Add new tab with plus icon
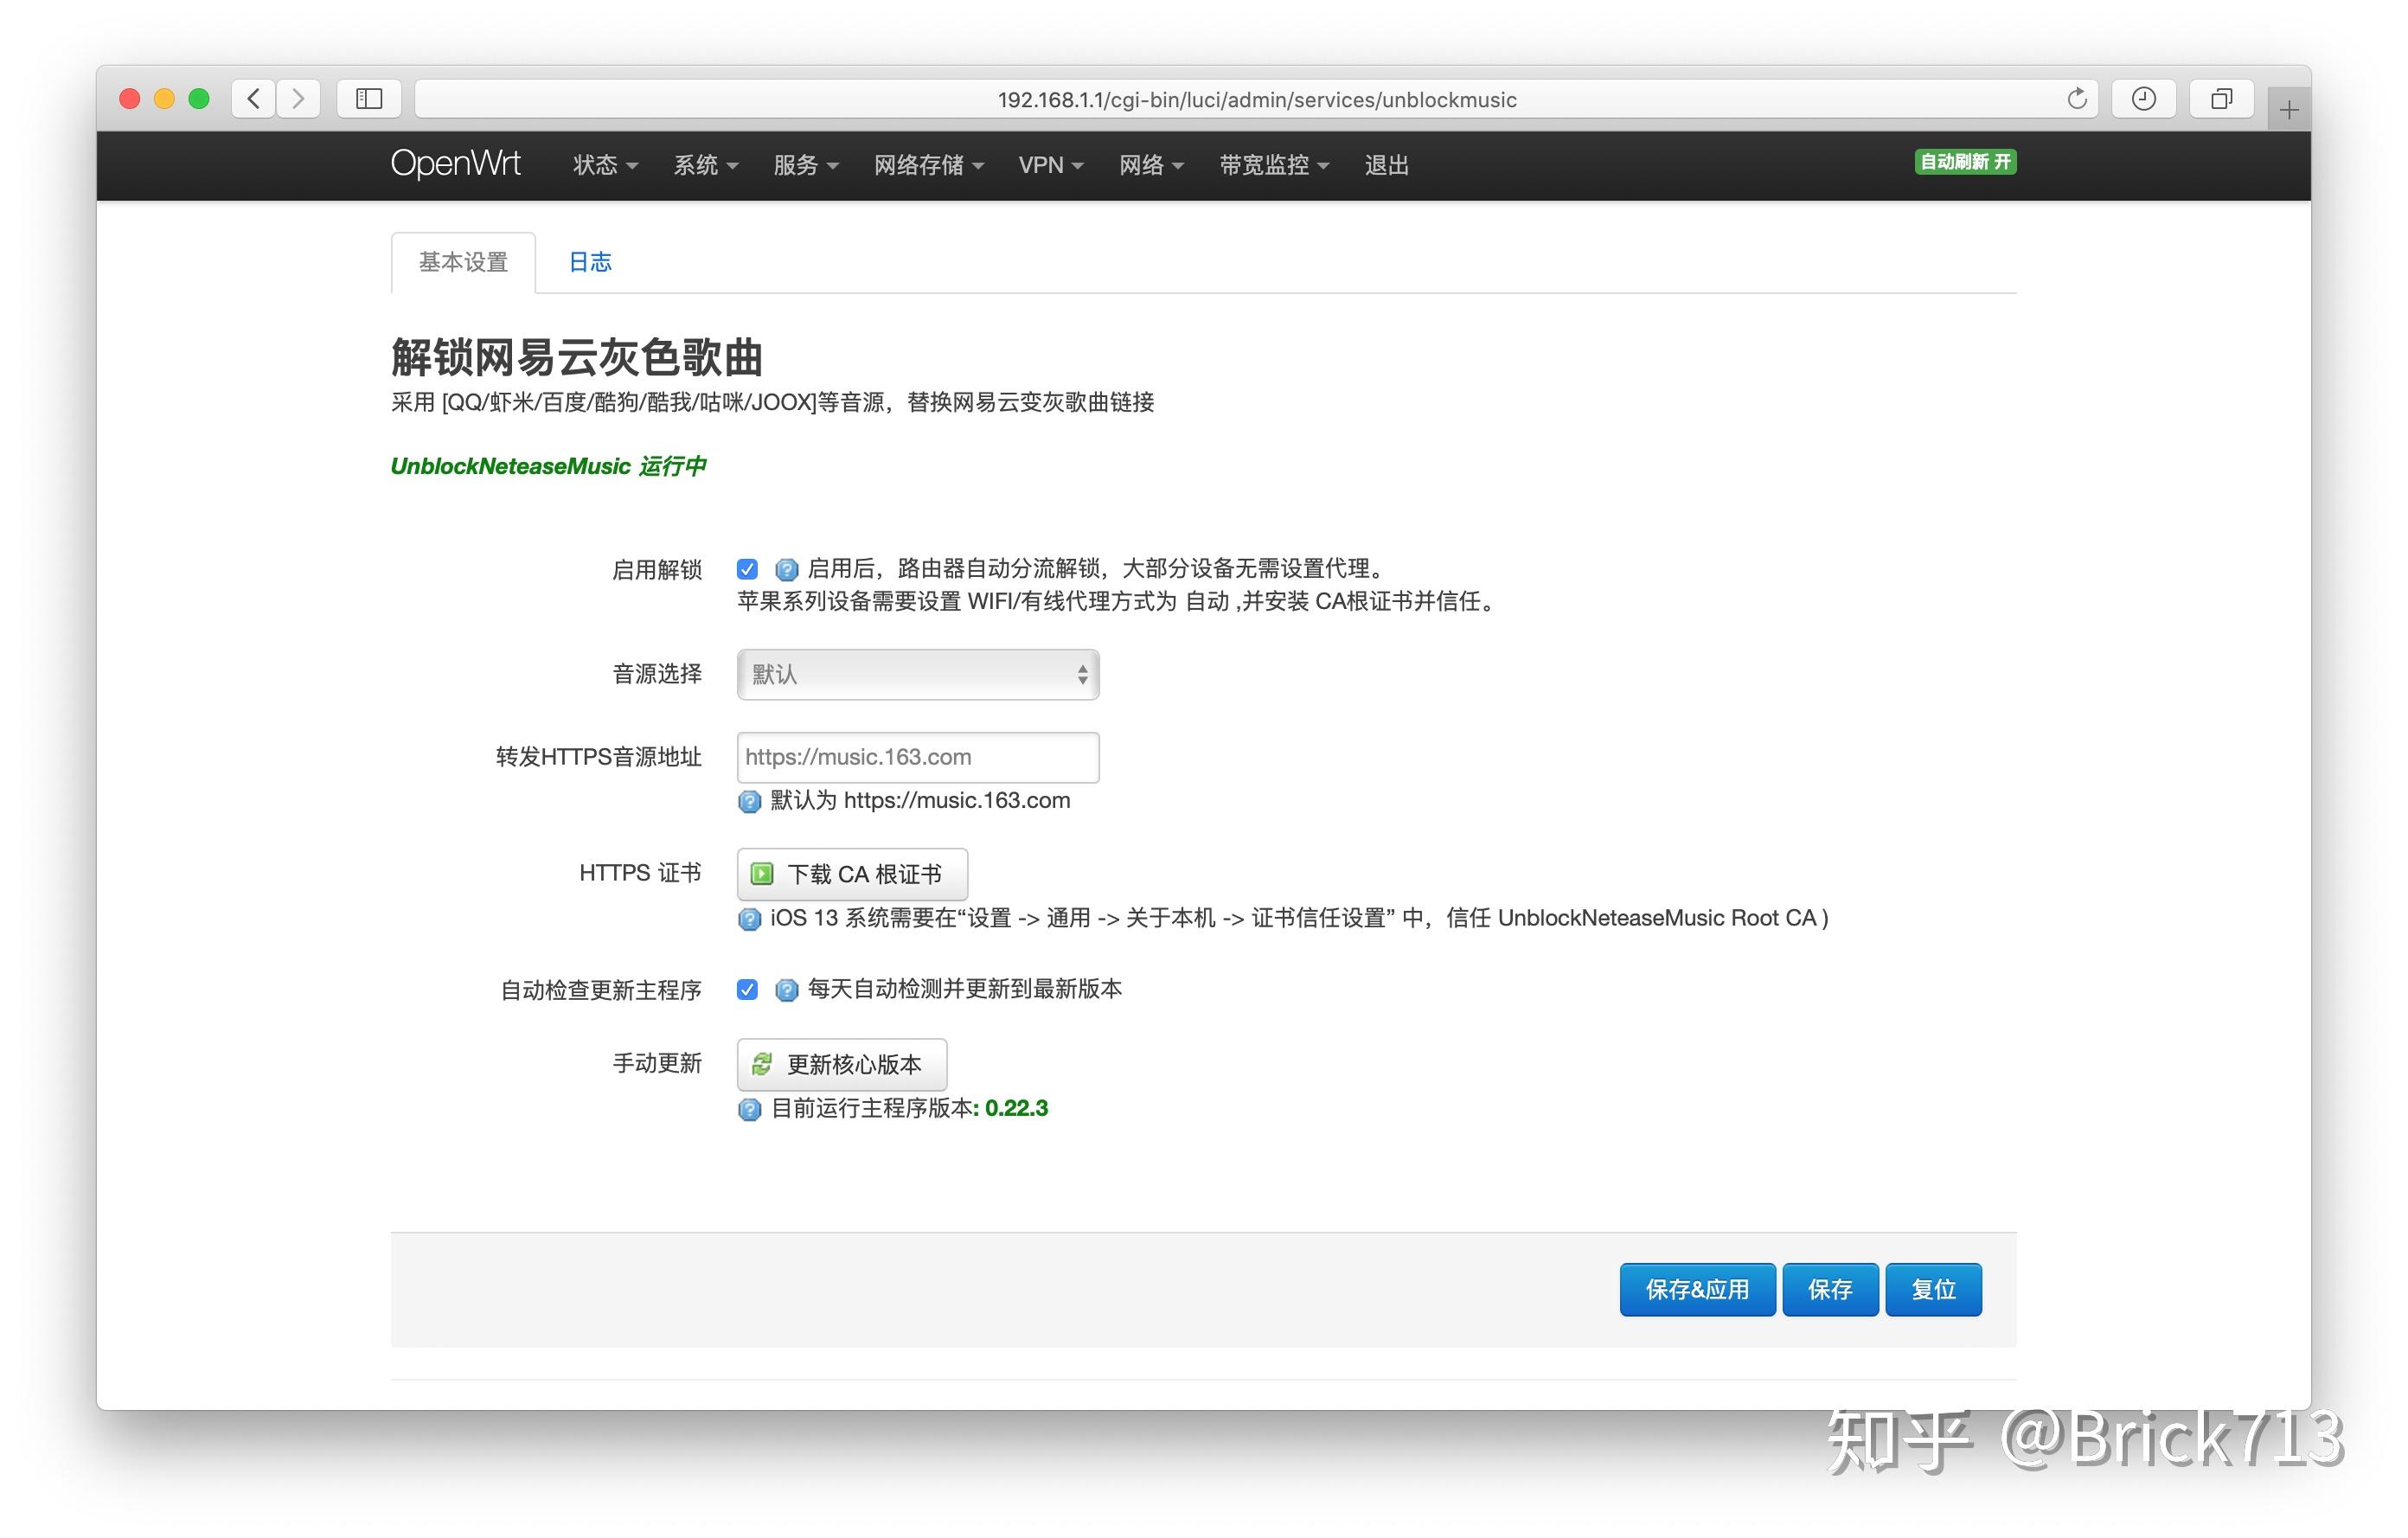Screen dimensions: 2408x1538 (2288, 109)
